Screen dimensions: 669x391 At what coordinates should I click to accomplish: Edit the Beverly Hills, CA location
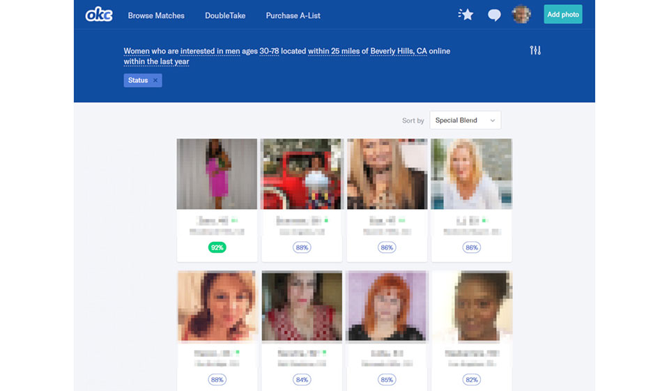coord(398,52)
